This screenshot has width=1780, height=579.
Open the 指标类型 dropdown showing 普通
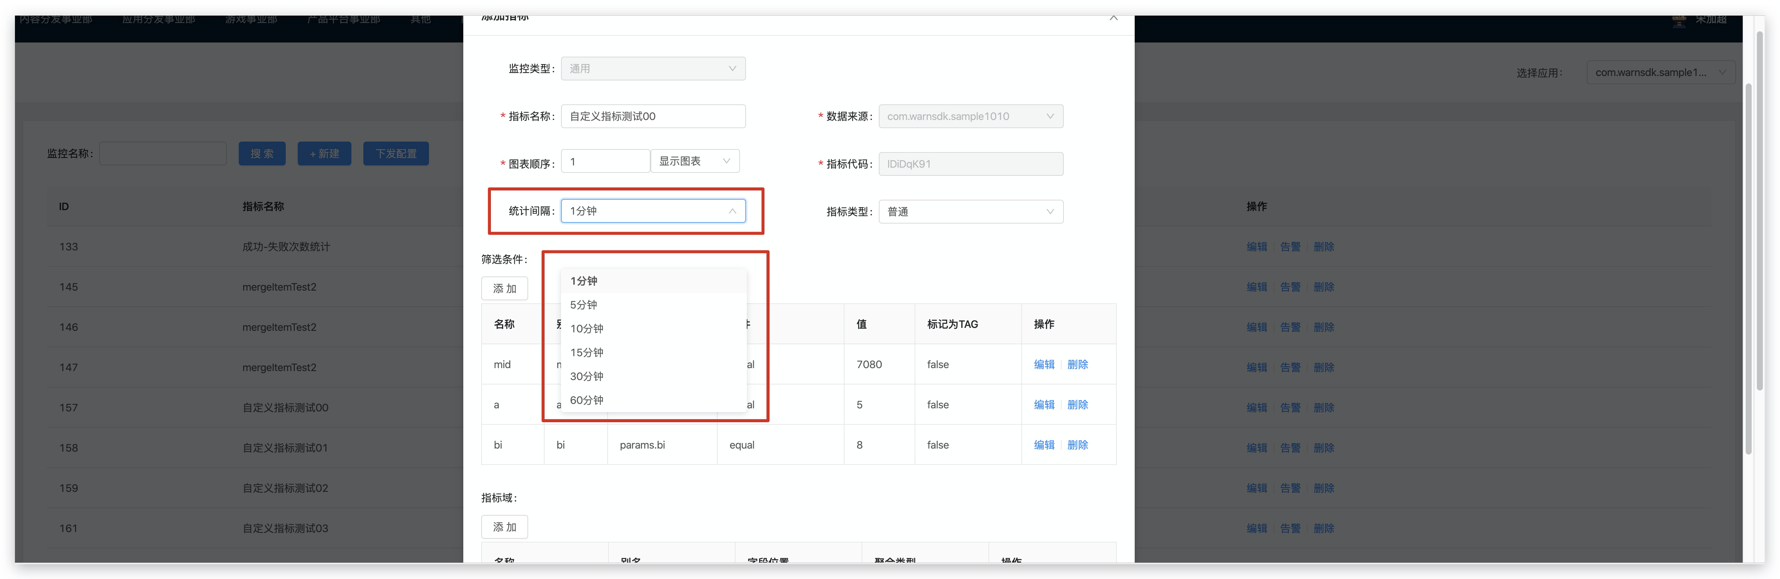970,212
